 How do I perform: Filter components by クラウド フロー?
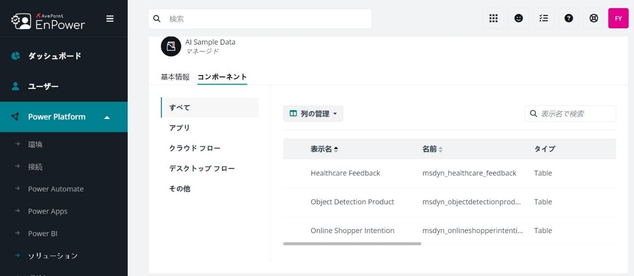[x=195, y=148]
